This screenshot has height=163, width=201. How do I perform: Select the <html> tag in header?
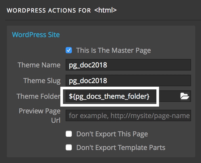coord(105,10)
